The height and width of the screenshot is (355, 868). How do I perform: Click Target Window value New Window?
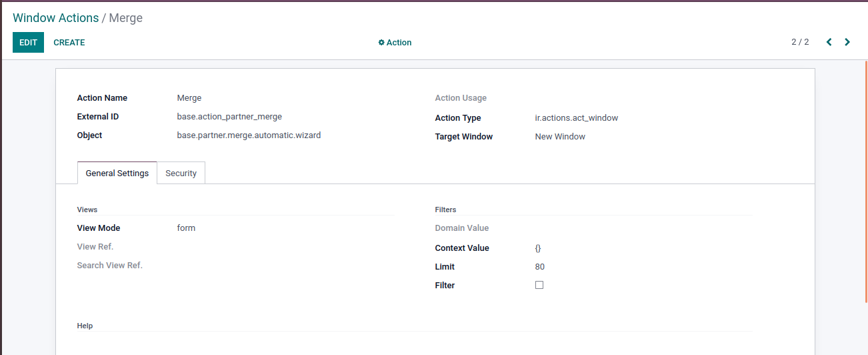click(560, 137)
